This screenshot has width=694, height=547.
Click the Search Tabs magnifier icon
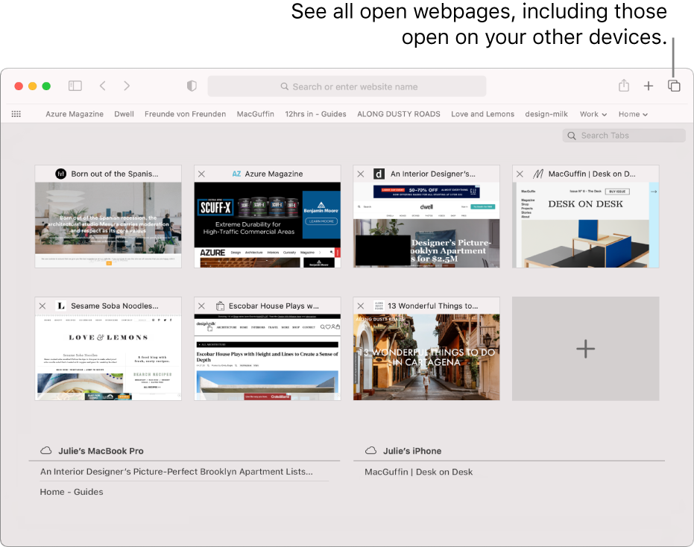pos(572,136)
